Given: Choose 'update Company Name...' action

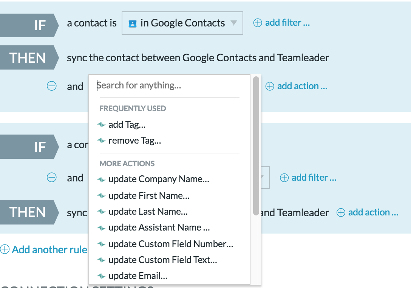Looking at the screenshot, I should click(159, 179).
